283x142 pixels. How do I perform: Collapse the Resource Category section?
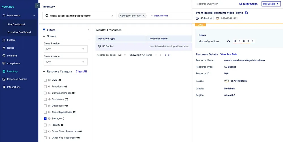pyautogui.click(x=44, y=71)
